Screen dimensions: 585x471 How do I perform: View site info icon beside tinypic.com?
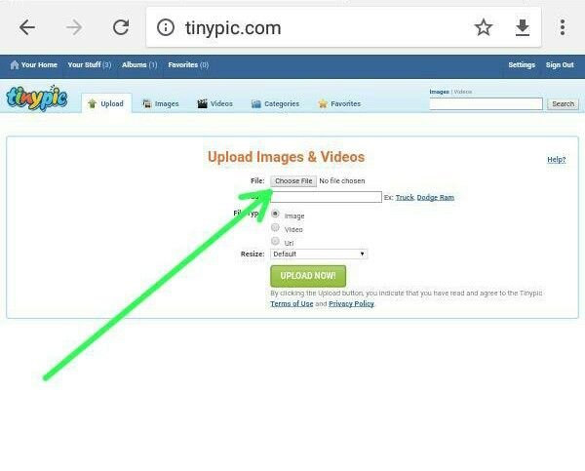coord(166,27)
